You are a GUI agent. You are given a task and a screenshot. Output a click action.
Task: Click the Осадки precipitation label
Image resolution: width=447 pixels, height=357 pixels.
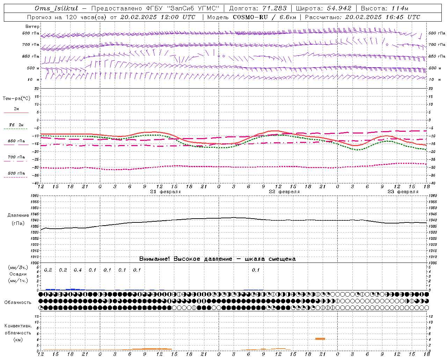coord(18,274)
